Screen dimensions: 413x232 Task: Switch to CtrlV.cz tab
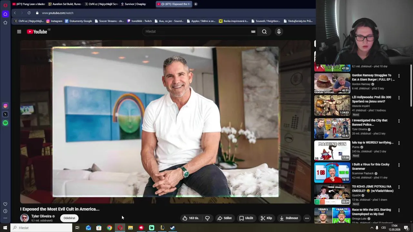tap(101, 4)
